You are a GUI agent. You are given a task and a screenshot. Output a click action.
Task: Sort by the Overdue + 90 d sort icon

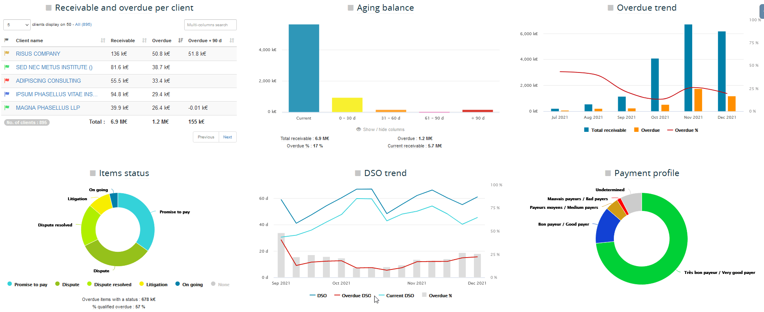tap(232, 41)
